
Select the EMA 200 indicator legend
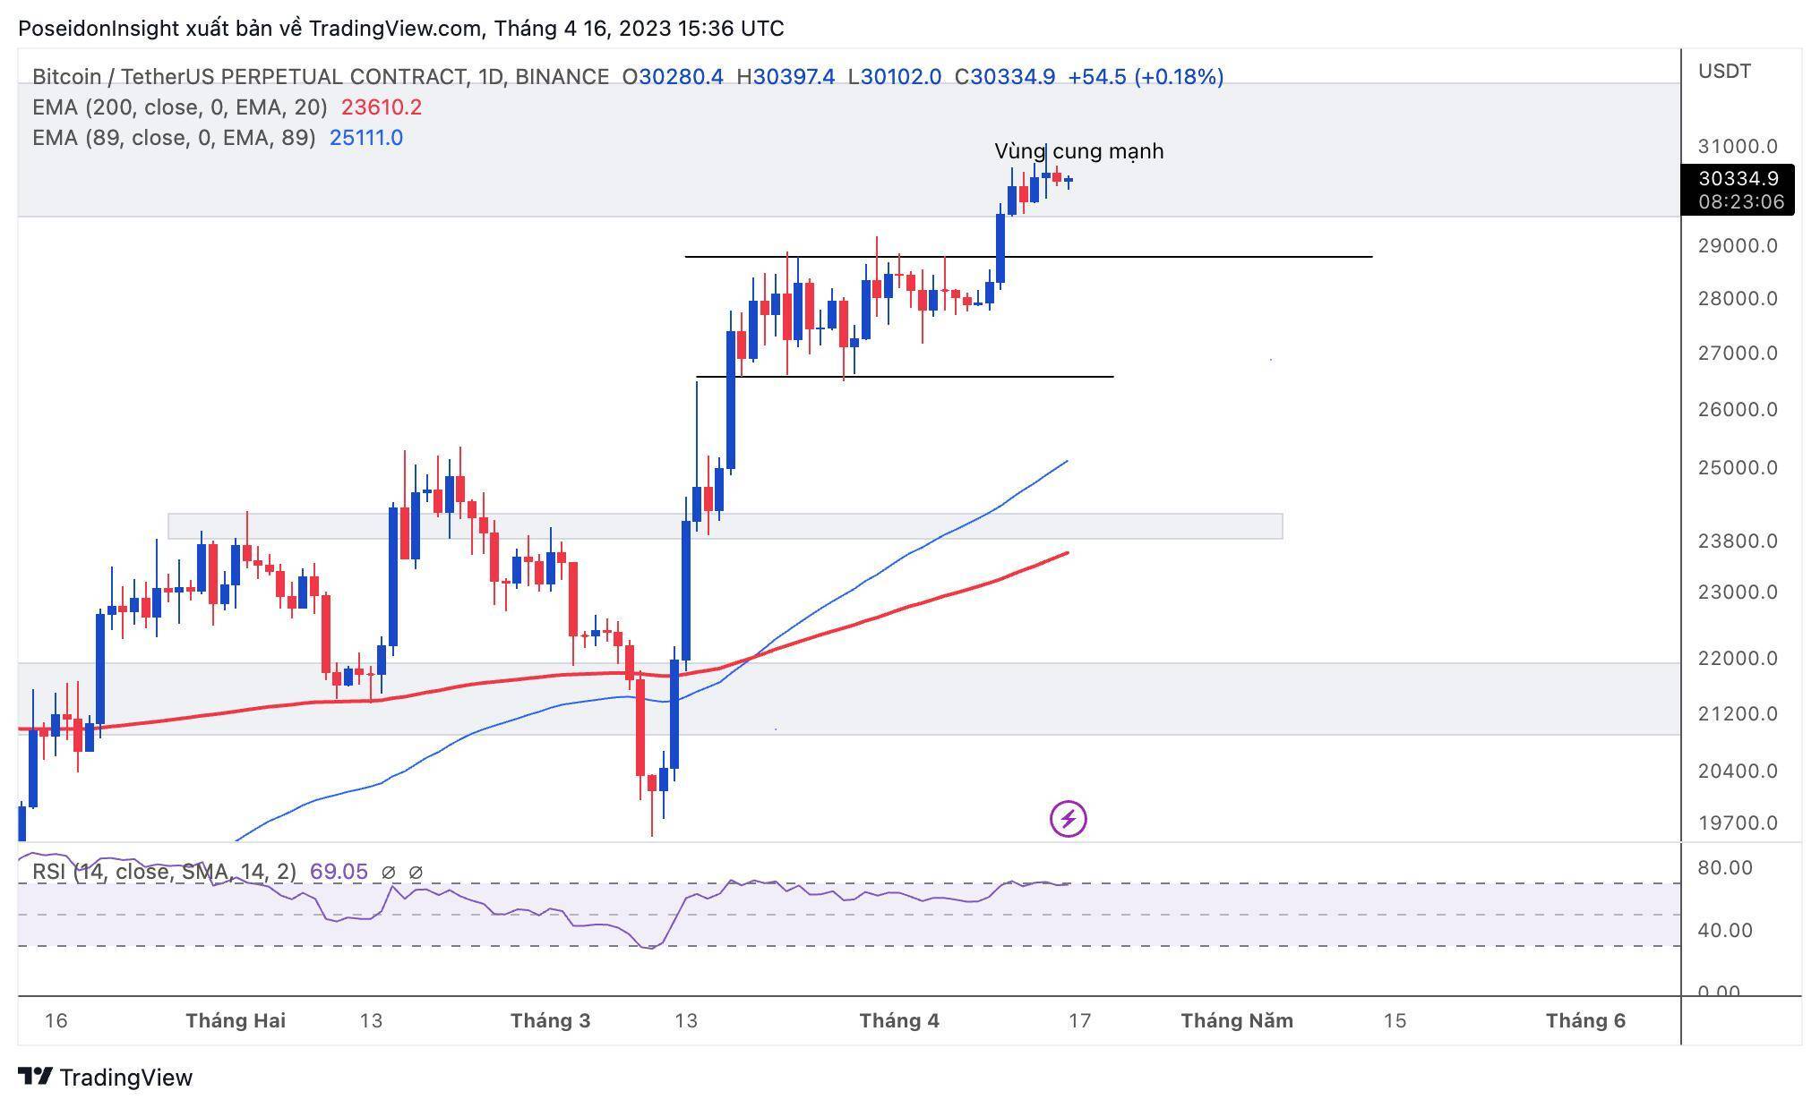179,107
